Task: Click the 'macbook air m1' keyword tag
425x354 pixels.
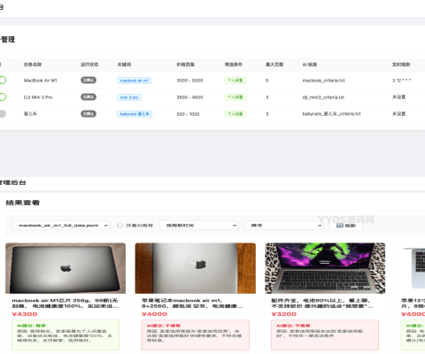Action: pos(135,81)
